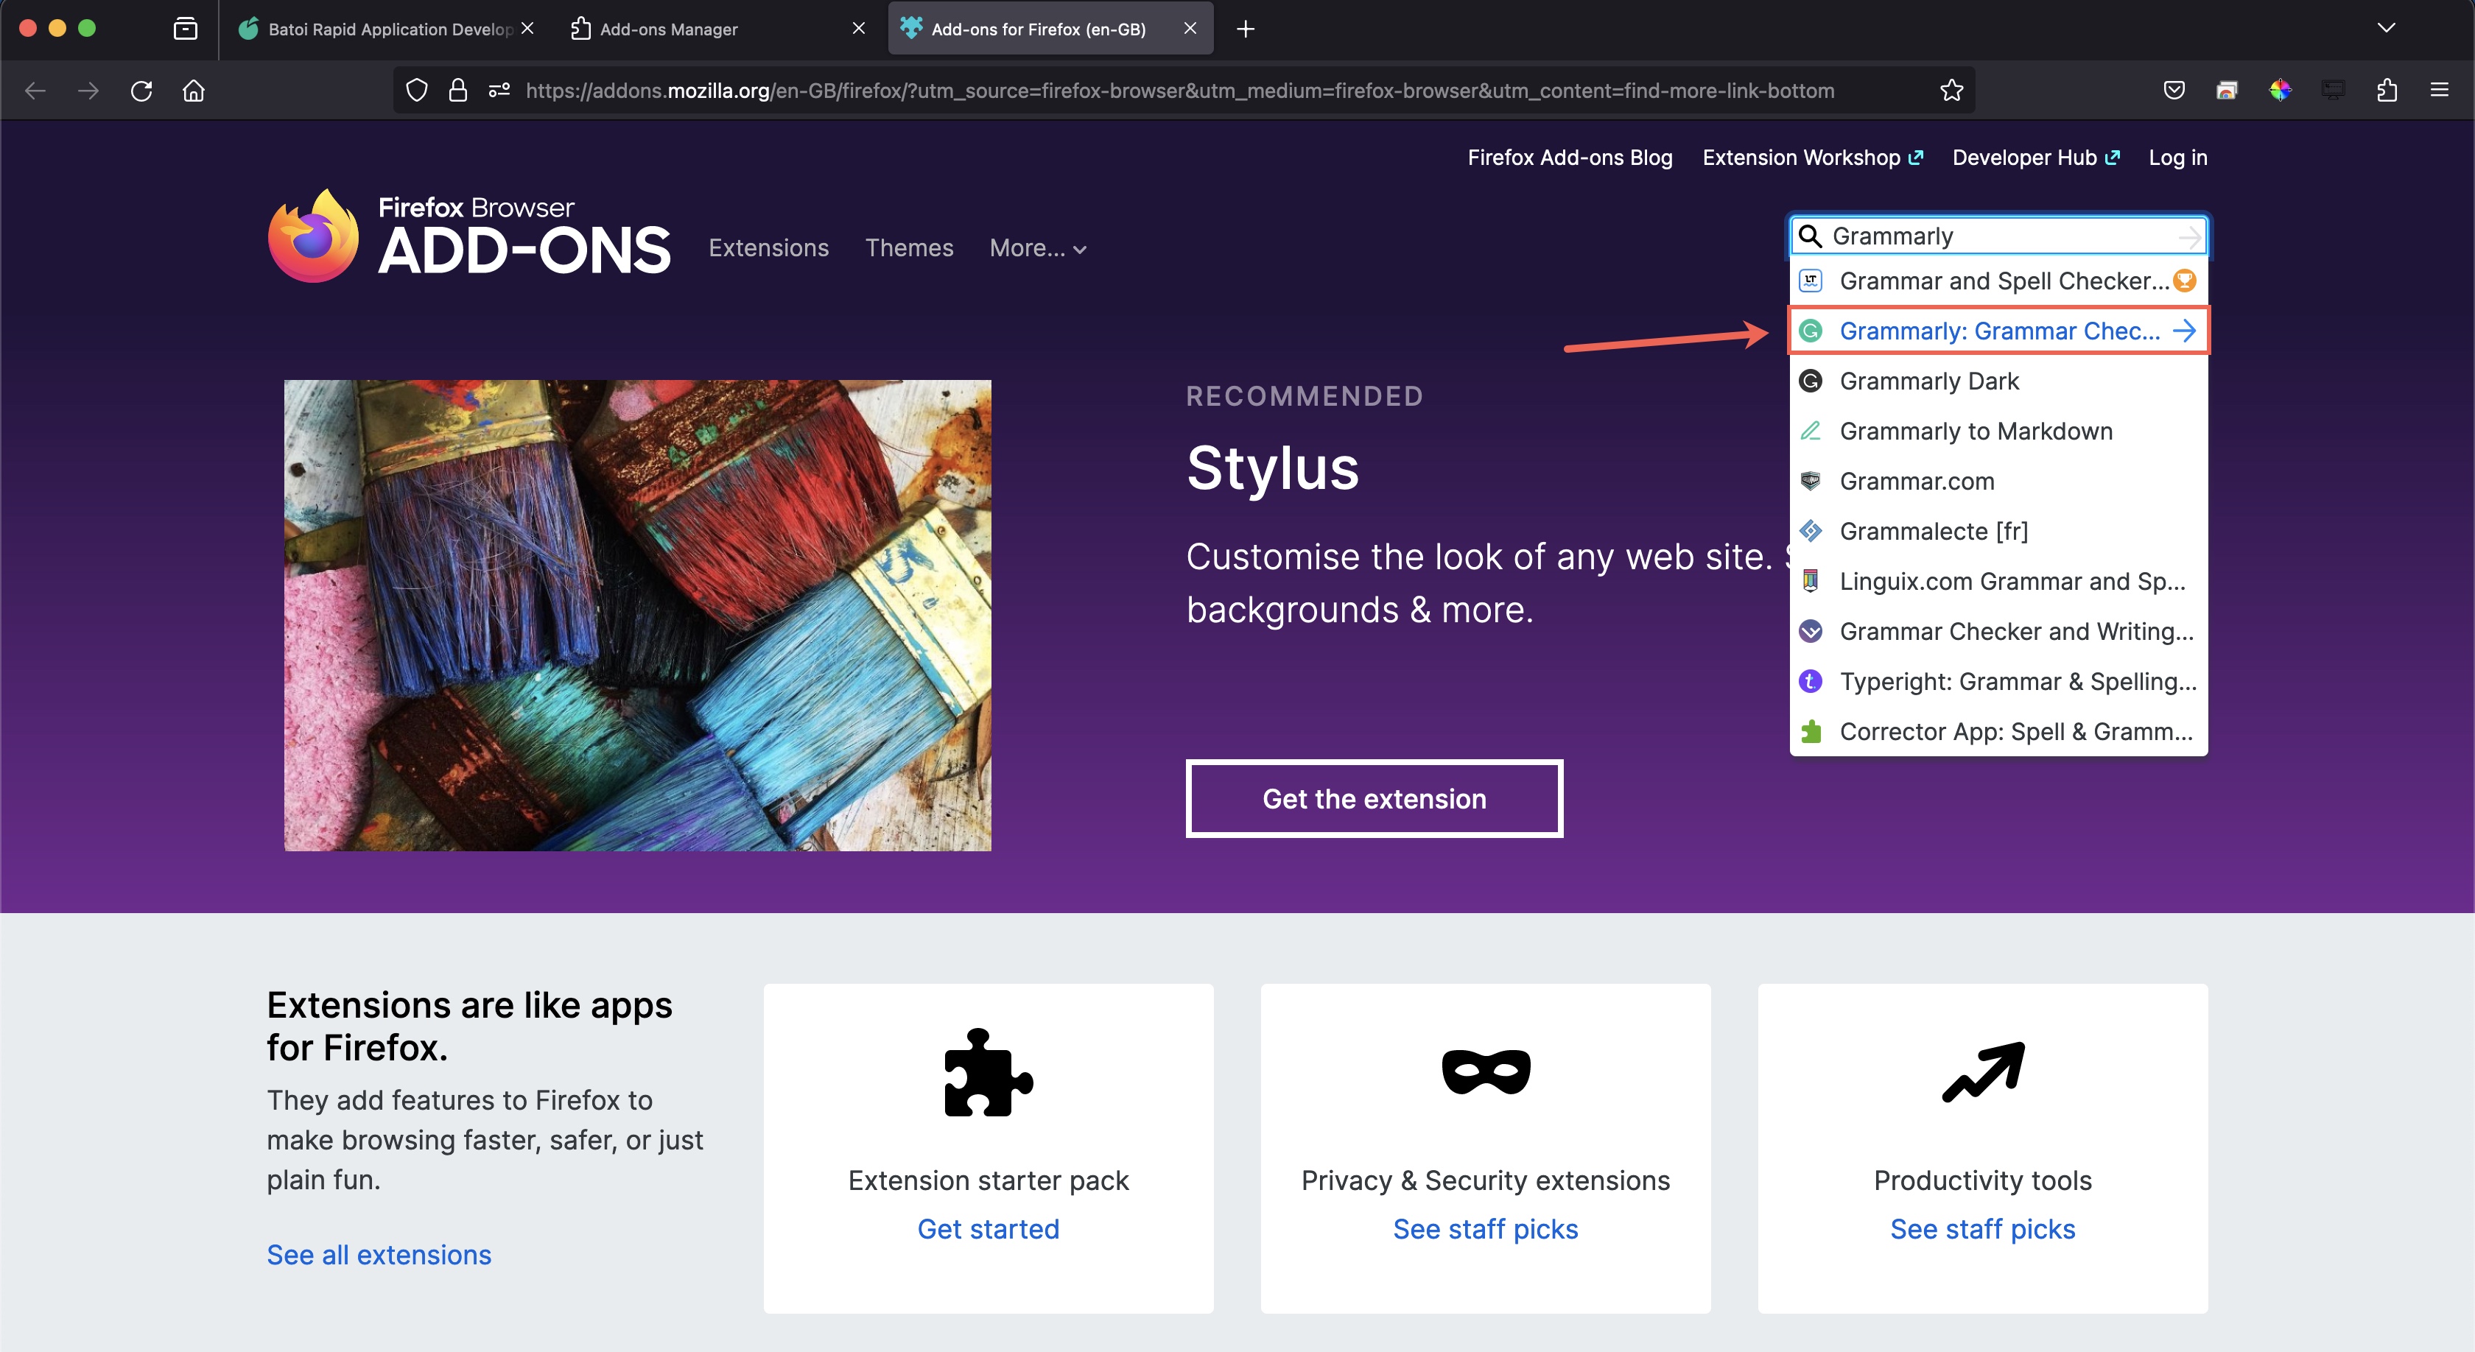Viewport: 2475px width, 1352px height.
Task: Open the Pocket save icon
Action: click(x=2174, y=91)
